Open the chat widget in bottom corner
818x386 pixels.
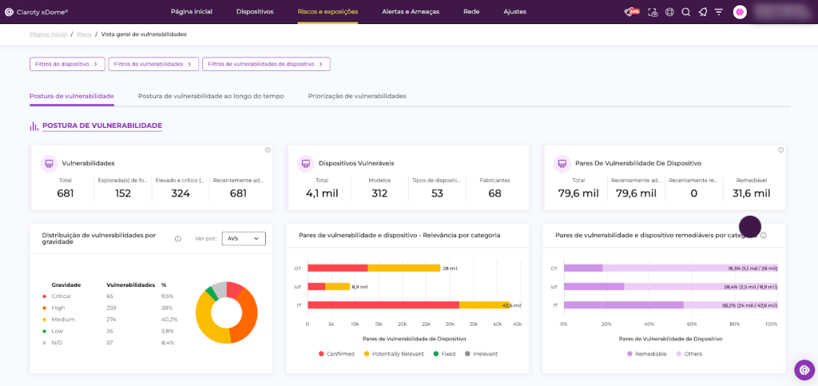pos(804,369)
